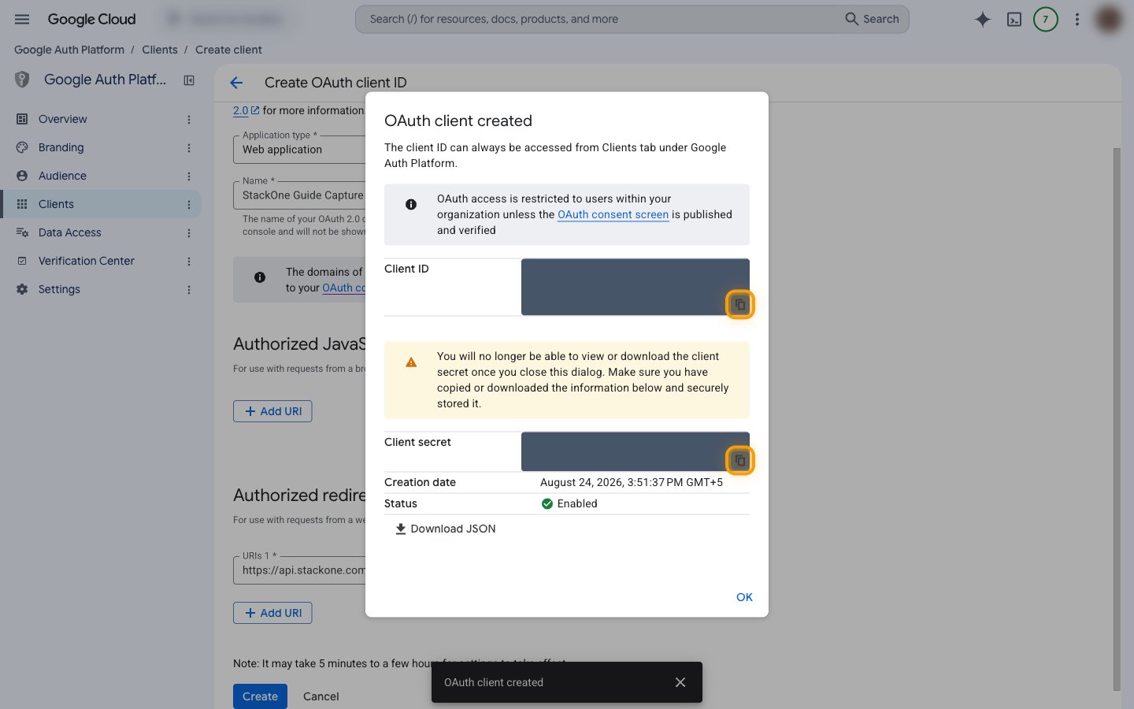Open the 2.0 external documentation link

point(246,110)
